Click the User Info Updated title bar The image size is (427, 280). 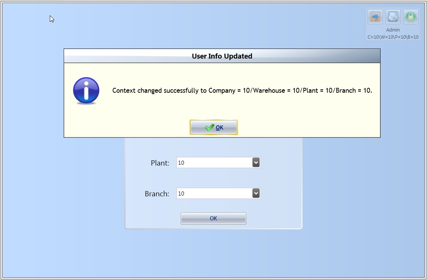click(222, 56)
